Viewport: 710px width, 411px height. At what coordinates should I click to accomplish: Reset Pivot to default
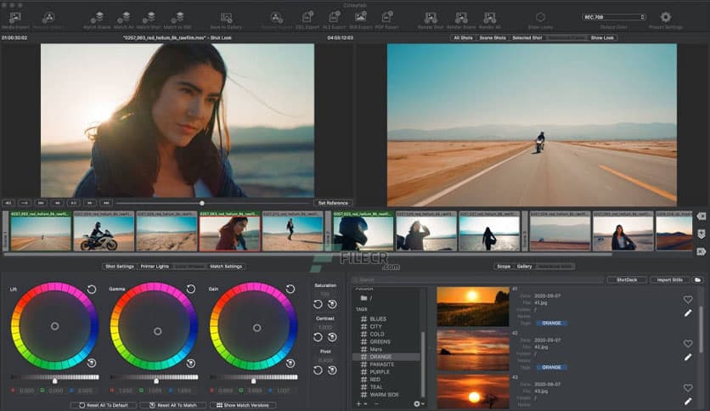[318, 370]
